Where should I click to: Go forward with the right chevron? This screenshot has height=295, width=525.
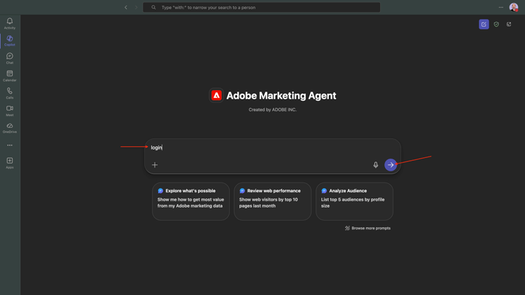coord(136,8)
